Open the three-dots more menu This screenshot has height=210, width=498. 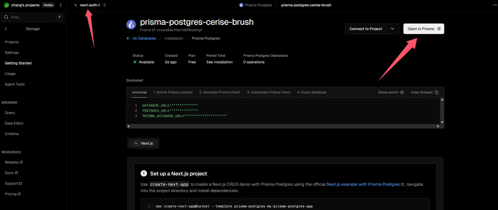(495, 5)
